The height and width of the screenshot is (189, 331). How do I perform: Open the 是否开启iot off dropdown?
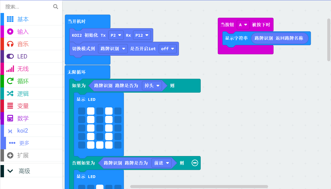tap(167, 49)
